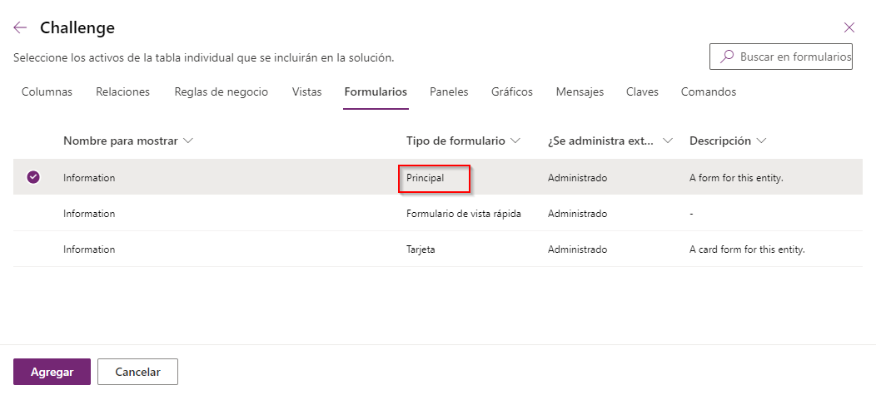Viewport: 876px width, 400px height.
Task: Click the Agregar button
Action: 52,372
